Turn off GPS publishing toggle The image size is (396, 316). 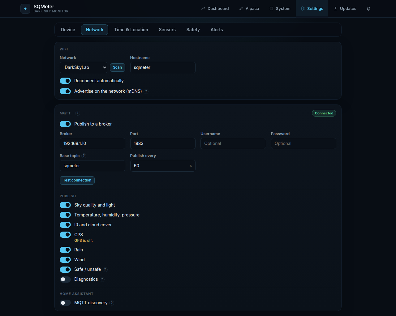coord(65,235)
